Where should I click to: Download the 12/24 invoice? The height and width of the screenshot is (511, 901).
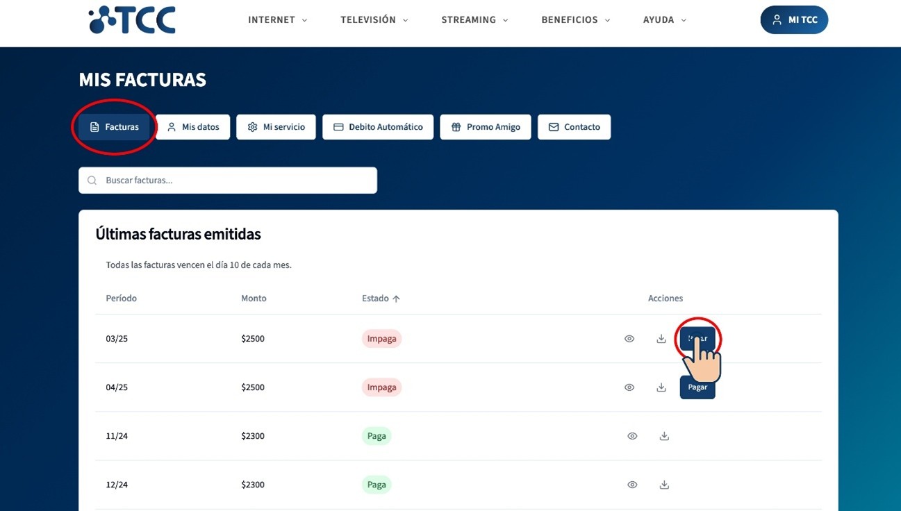coord(664,485)
